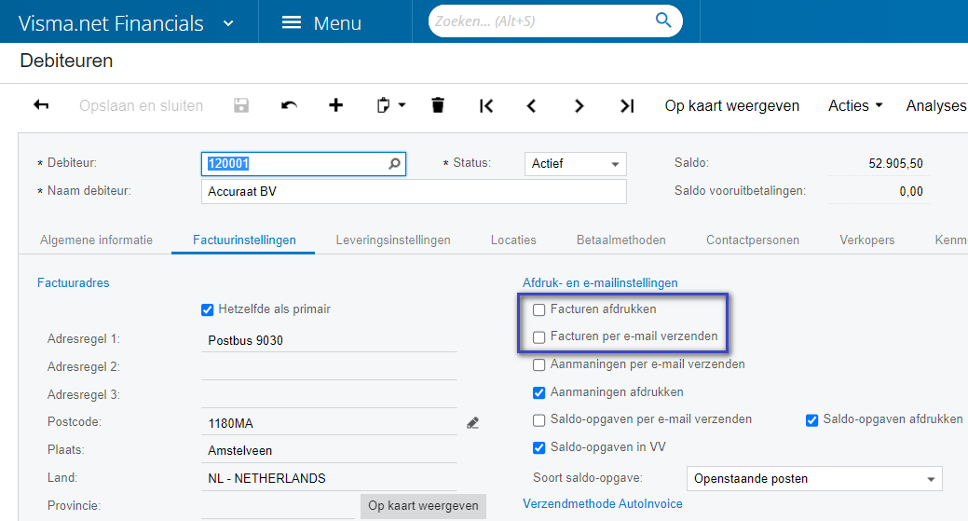The height and width of the screenshot is (521, 968).
Task: Open the Contactpersonen tab
Action: tap(753, 240)
